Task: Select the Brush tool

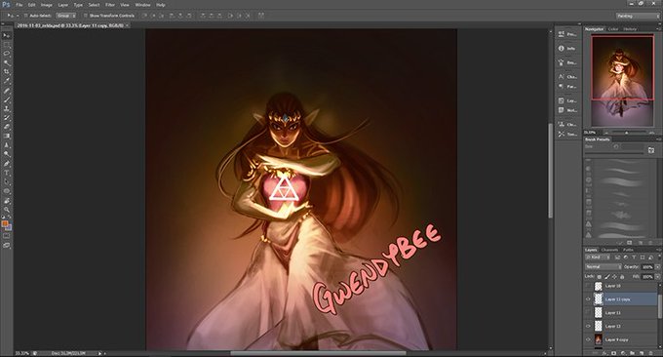Action: 7,99
